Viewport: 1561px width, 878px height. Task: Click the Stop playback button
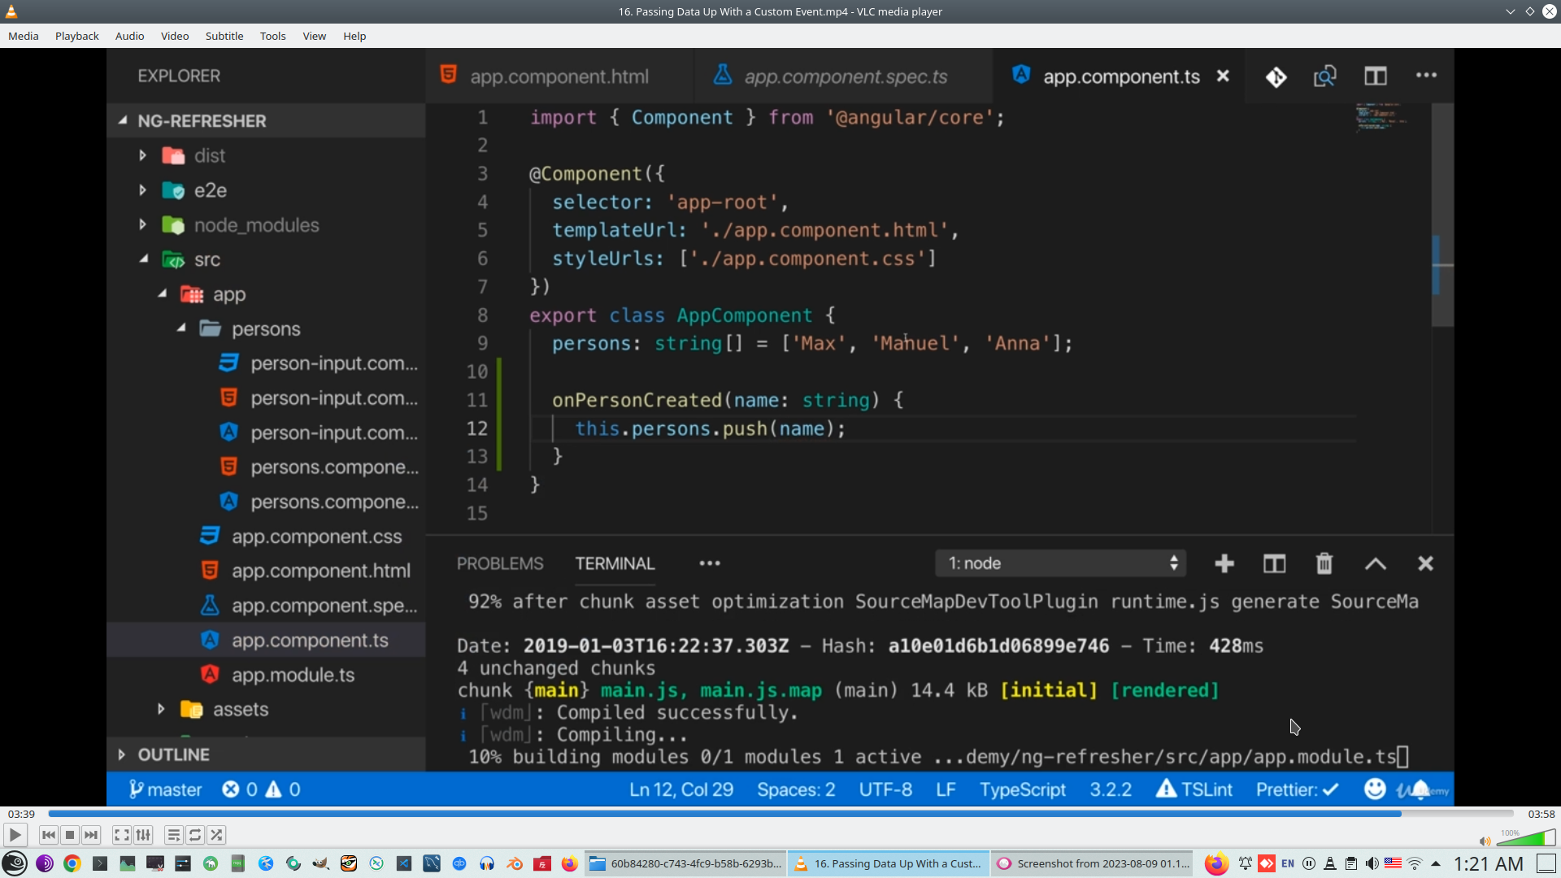(x=70, y=835)
